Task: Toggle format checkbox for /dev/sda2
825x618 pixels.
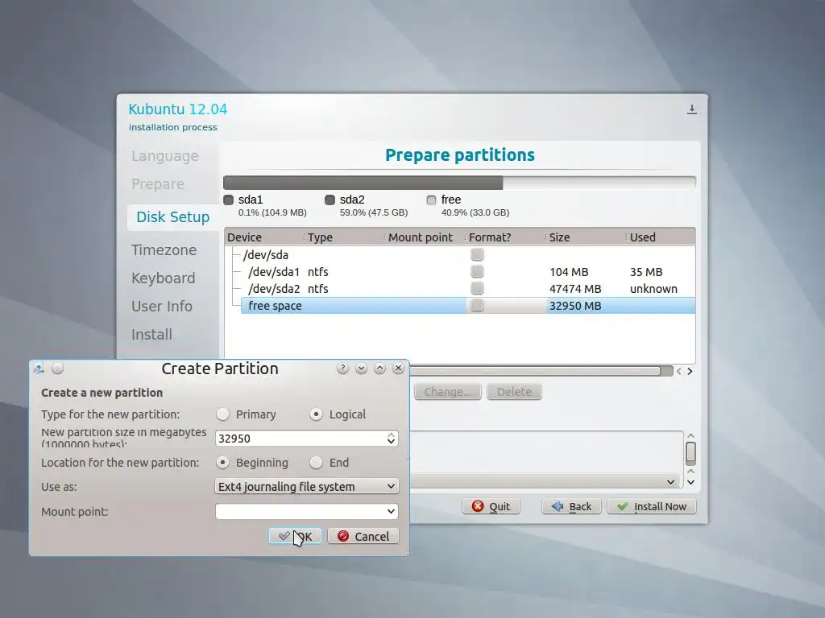Action: click(477, 289)
